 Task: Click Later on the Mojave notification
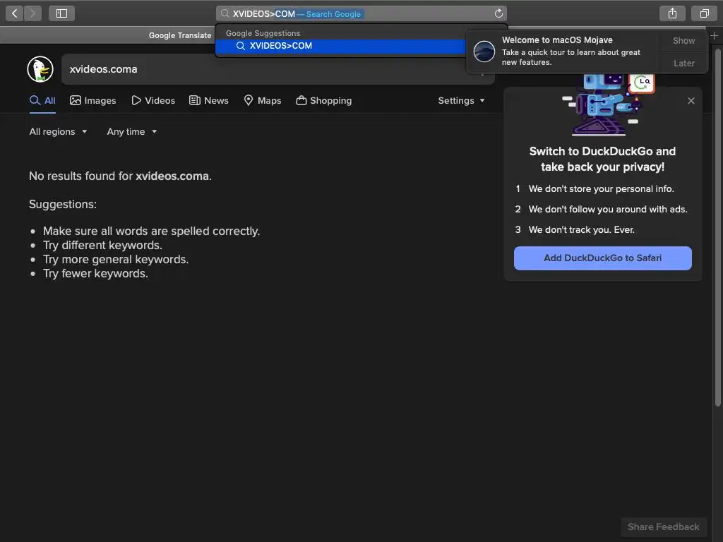(x=683, y=63)
